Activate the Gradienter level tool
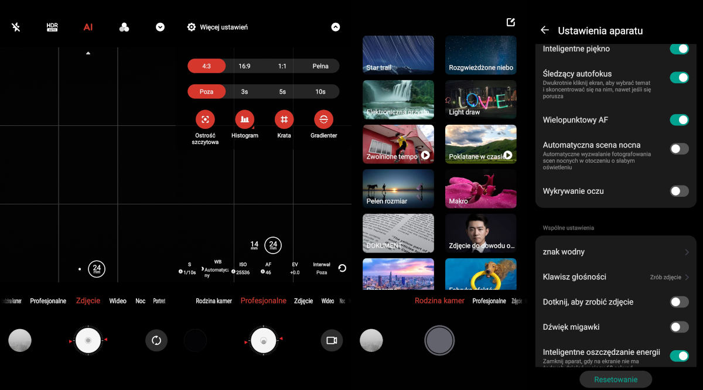The image size is (703, 390). point(323,119)
